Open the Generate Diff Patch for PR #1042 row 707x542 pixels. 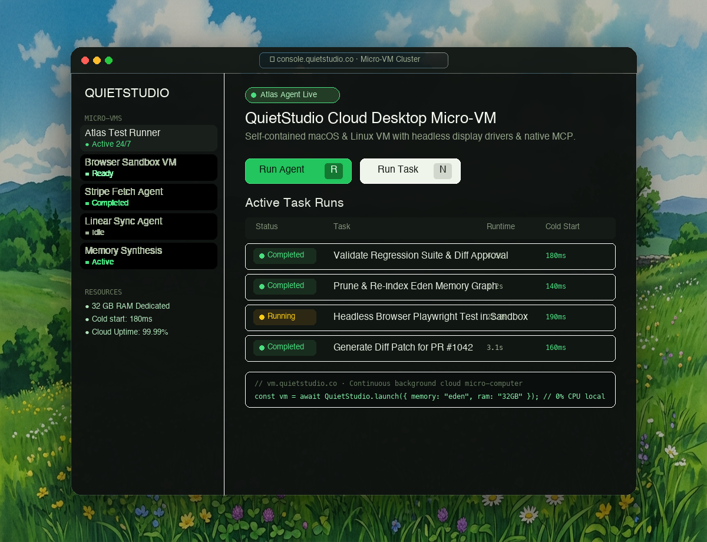pos(430,348)
